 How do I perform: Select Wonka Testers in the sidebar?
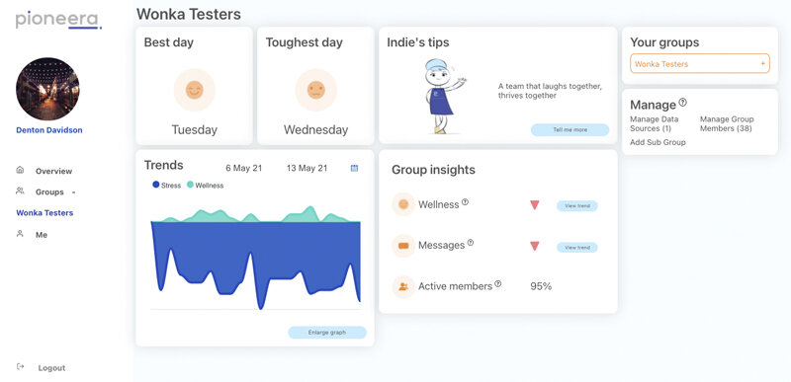44,213
